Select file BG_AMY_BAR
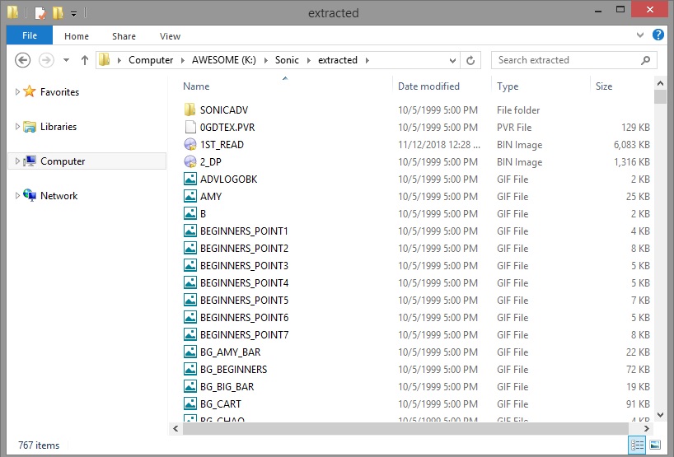Screen dimensions: 674x457 231,352
